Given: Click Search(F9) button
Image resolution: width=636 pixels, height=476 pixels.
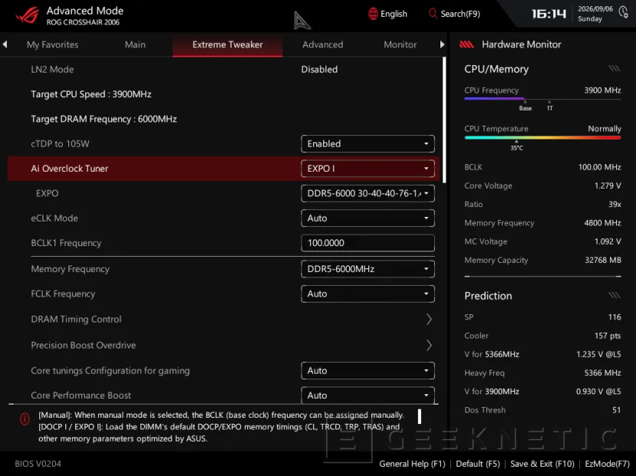Looking at the screenshot, I should point(454,14).
